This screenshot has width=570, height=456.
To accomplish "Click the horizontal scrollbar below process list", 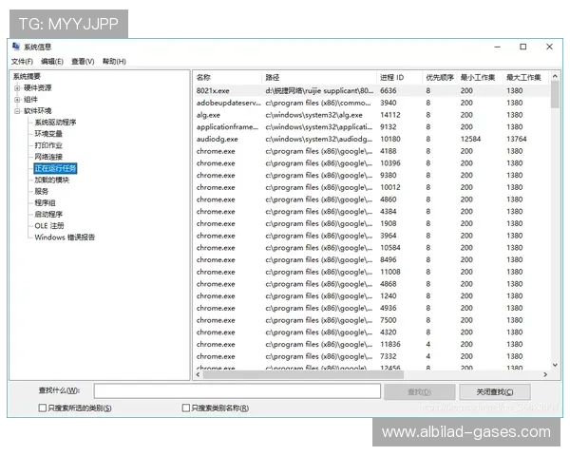I will 370,373.
